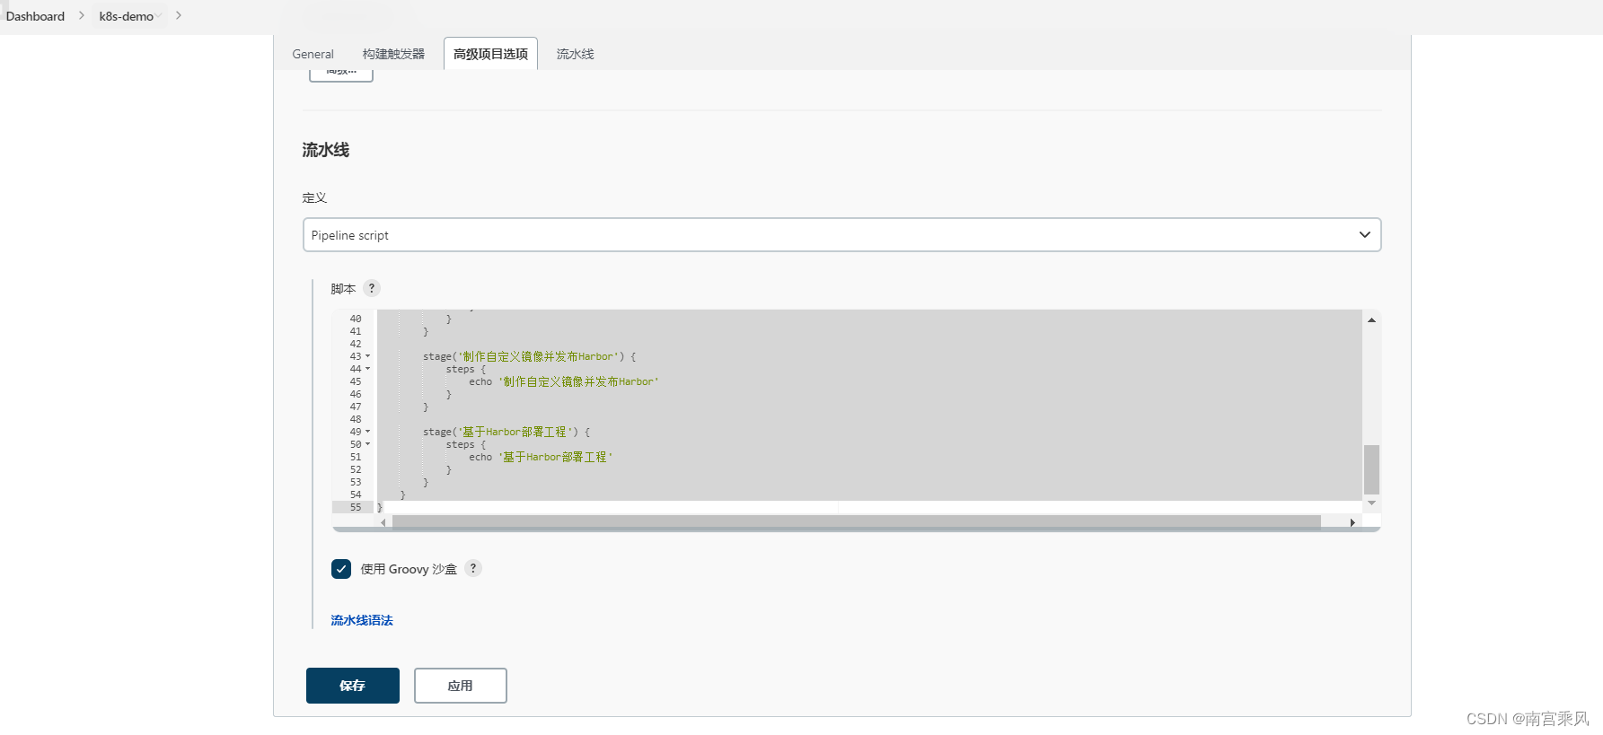Click the chevron after k8s-demo breadcrumb

pyautogui.click(x=179, y=15)
